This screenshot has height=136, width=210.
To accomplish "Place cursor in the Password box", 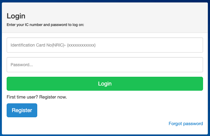I will (x=105, y=65).
